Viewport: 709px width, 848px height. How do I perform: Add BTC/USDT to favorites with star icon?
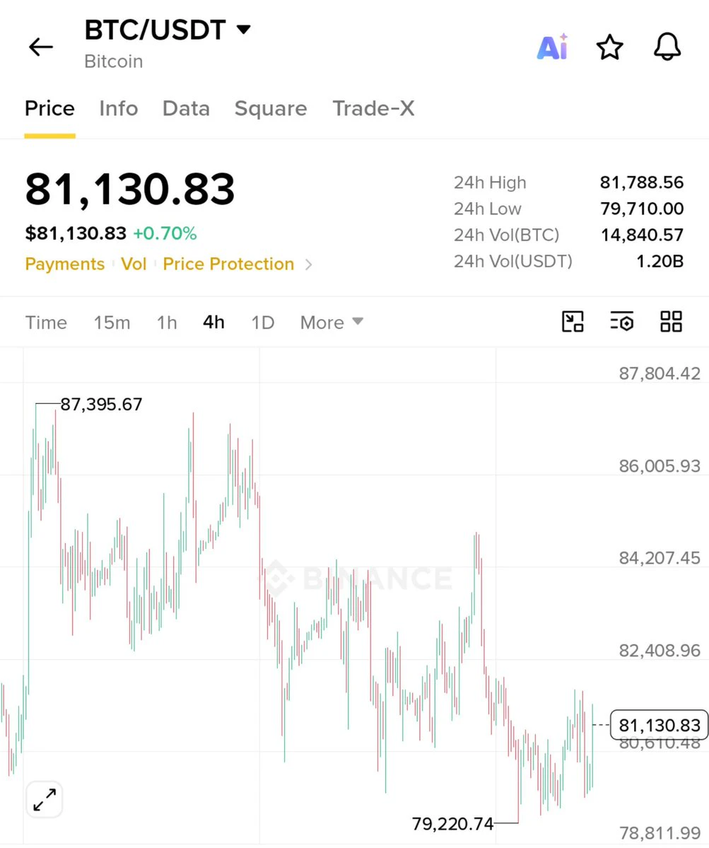click(609, 47)
